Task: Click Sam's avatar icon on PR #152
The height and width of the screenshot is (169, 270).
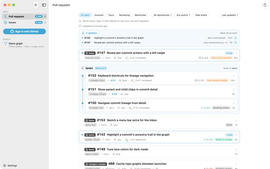Action: (x=120, y=80)
